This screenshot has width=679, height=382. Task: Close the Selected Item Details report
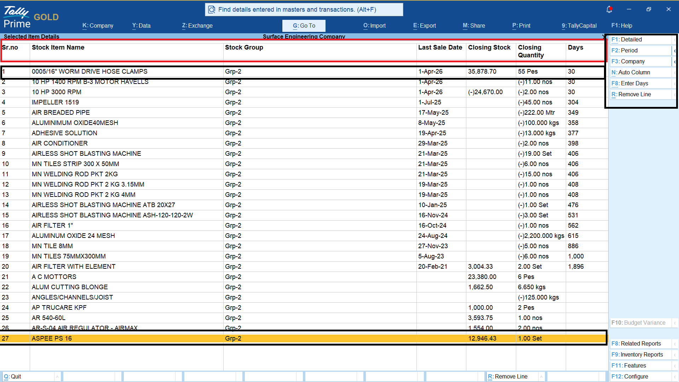tap(604, 36)
